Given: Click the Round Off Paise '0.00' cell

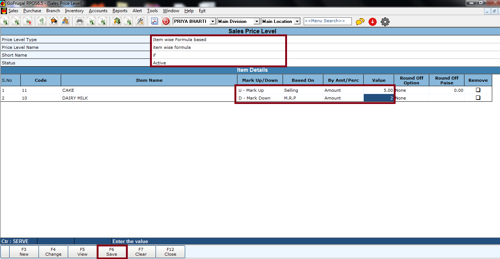Looking at the screenshot, I should tap(447, 90).
